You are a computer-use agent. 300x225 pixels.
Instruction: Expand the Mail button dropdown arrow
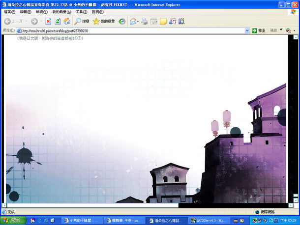pos(138,21)
